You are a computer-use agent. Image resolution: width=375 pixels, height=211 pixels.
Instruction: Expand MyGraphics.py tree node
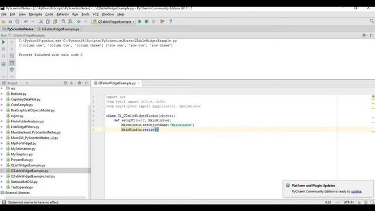pos(2,154)
